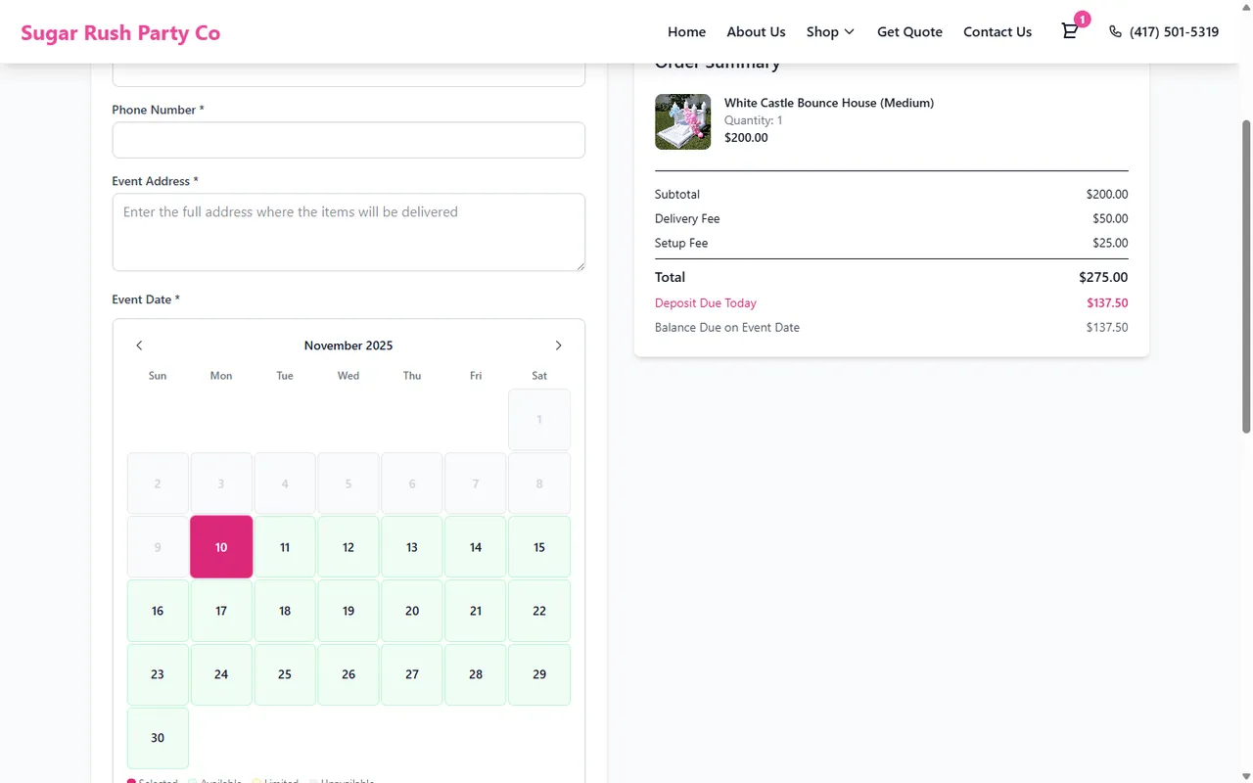Go to previous month in calendar
The height and width of the screenshot is (783, 1253).
[x=139, y=345]
